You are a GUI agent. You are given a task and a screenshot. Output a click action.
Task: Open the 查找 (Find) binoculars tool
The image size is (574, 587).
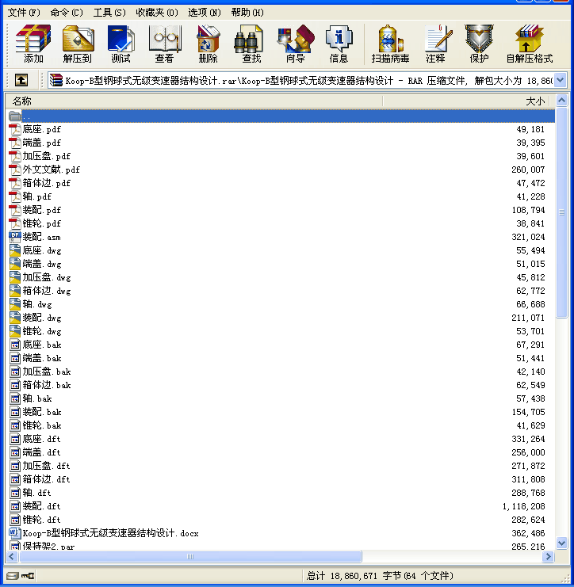coord(251,44)
